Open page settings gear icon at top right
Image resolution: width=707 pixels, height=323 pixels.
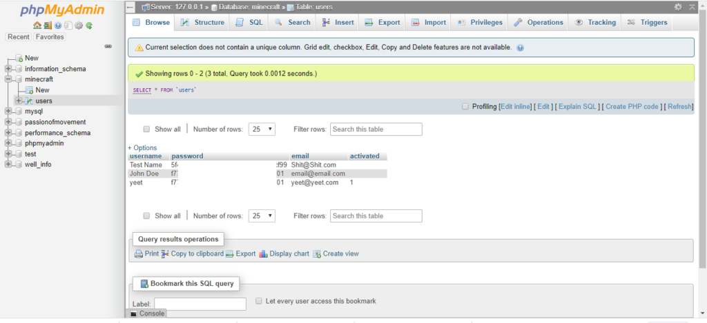pos(678,7)
